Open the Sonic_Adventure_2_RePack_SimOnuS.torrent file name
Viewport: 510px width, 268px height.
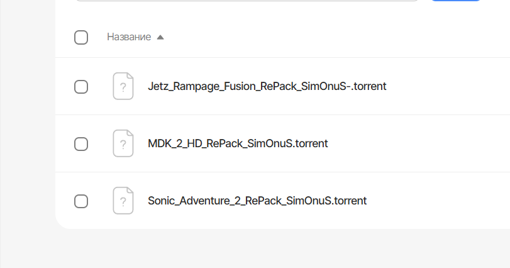[257, 201]
